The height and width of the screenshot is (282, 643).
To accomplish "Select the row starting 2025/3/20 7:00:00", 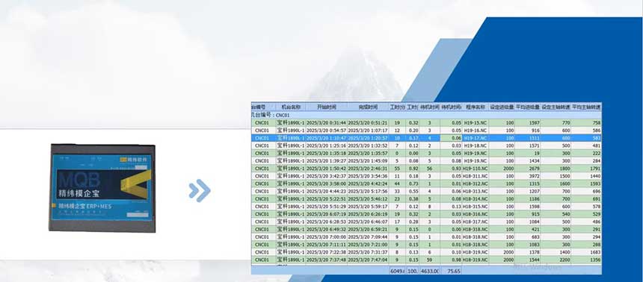I will (x=426, y=237).
